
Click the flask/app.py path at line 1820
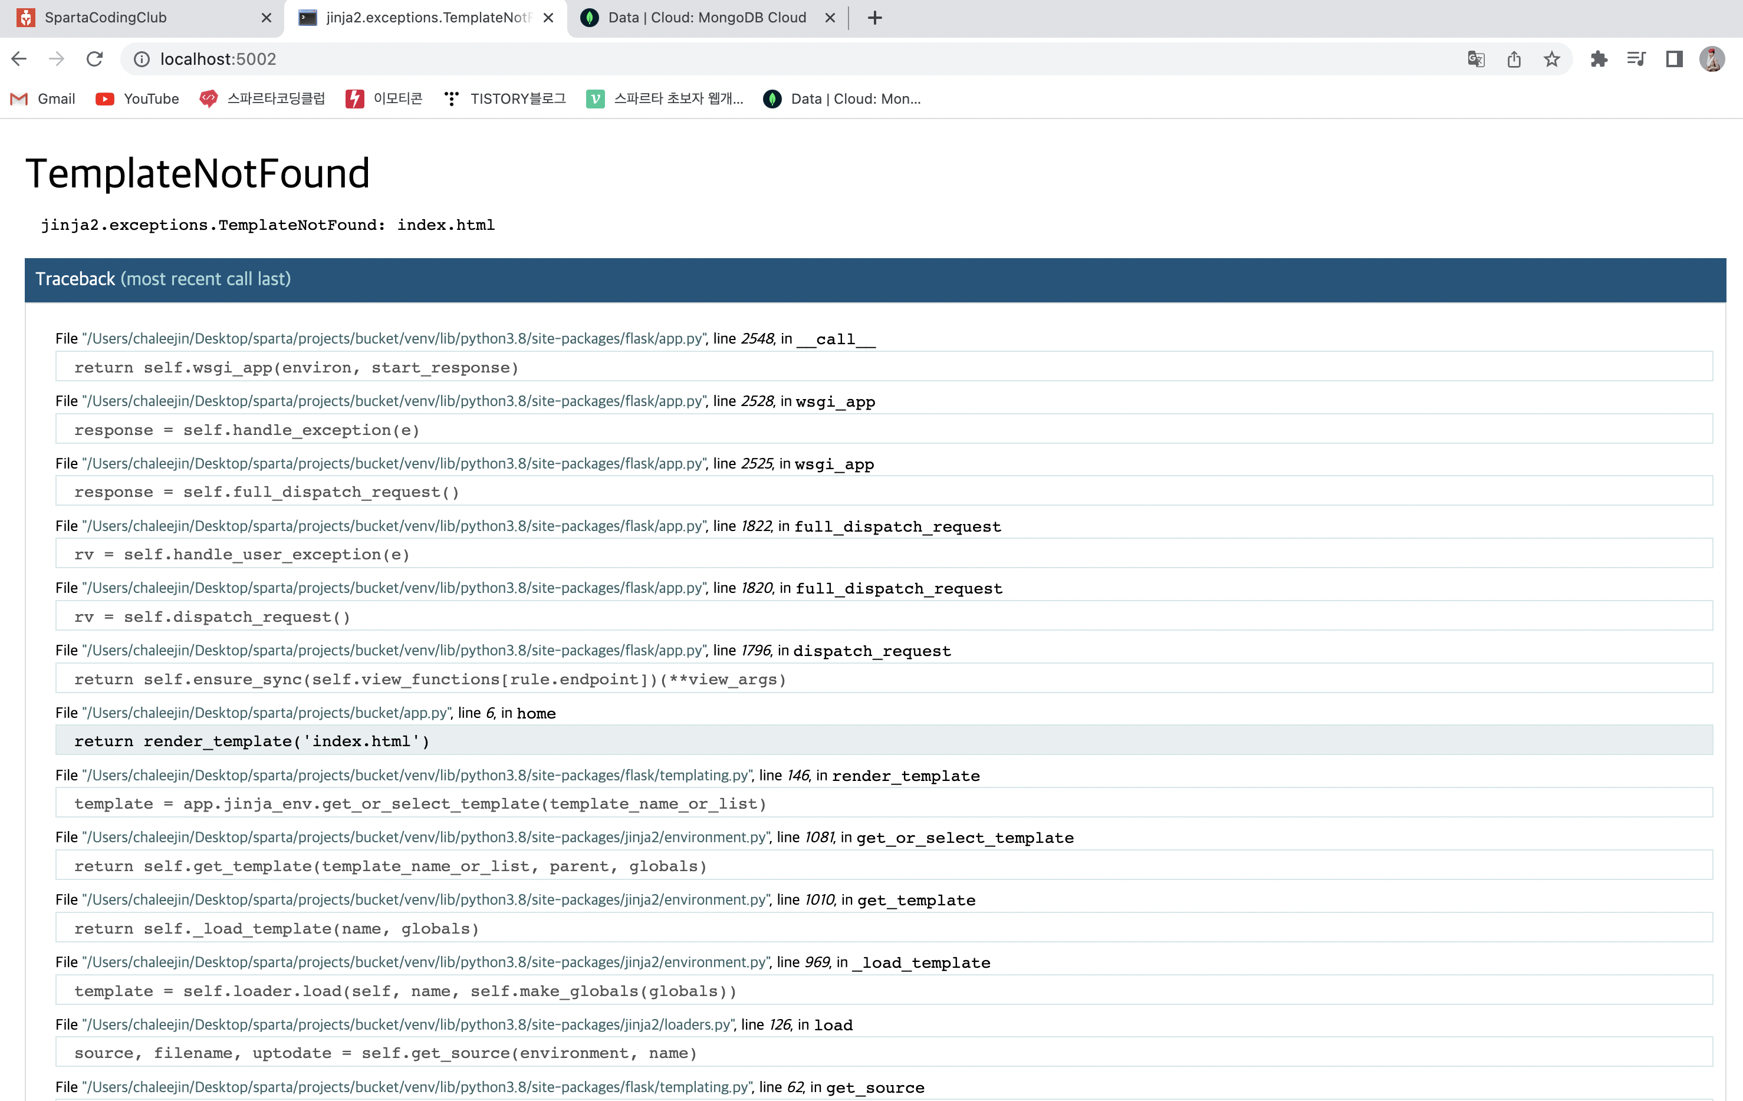[x=394, y=588]
